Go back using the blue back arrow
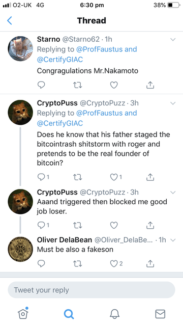 pyautogui.click(x=10, y=20)
